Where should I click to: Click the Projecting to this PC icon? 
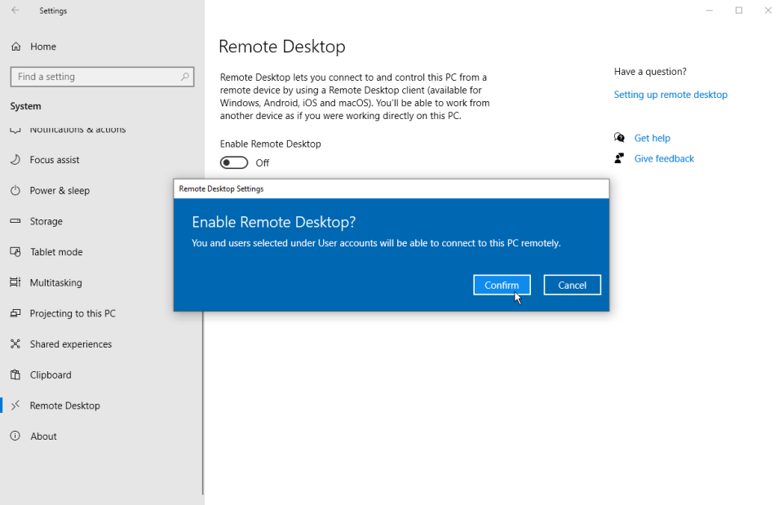coord(15,313)
